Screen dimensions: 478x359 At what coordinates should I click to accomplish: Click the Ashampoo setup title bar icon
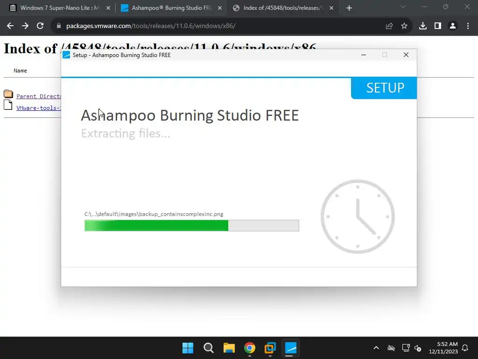tap(66, 55)
